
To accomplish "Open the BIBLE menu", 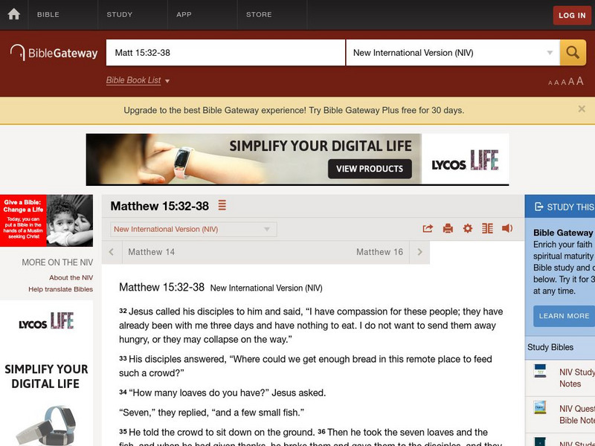I will pos(48,14).
